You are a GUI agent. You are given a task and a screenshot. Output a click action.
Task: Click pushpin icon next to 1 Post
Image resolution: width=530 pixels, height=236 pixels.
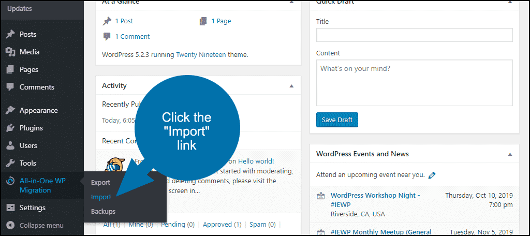coord(107,21)
